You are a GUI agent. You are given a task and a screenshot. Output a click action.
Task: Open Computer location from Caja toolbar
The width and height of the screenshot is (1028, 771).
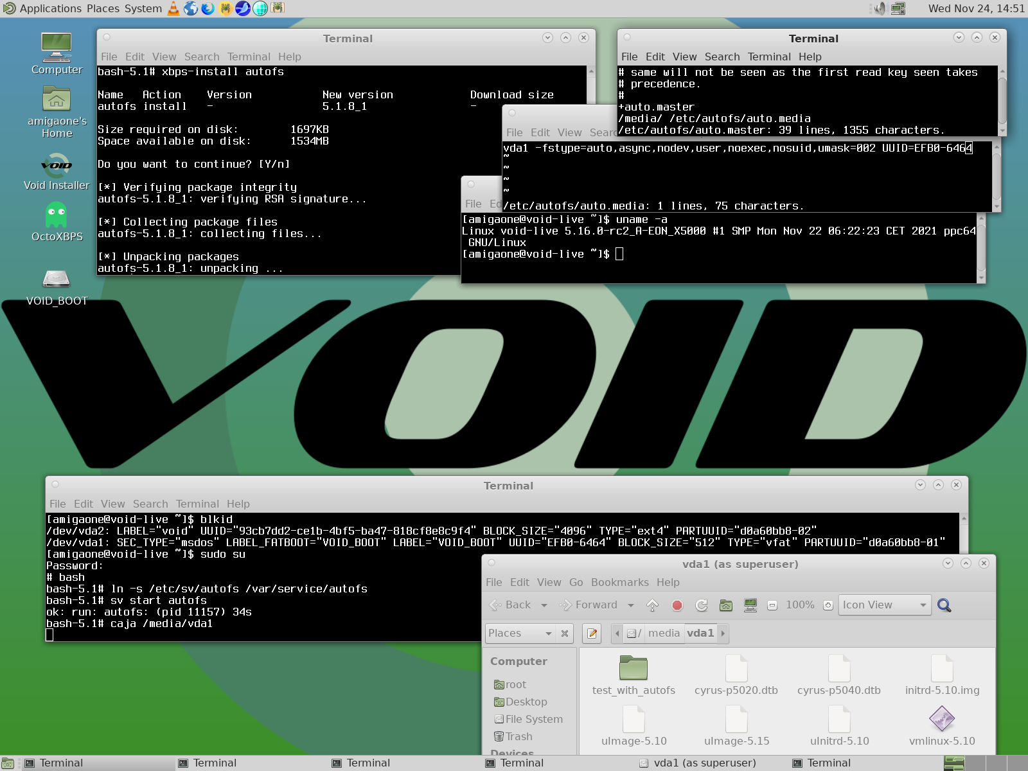click(750, 605)
